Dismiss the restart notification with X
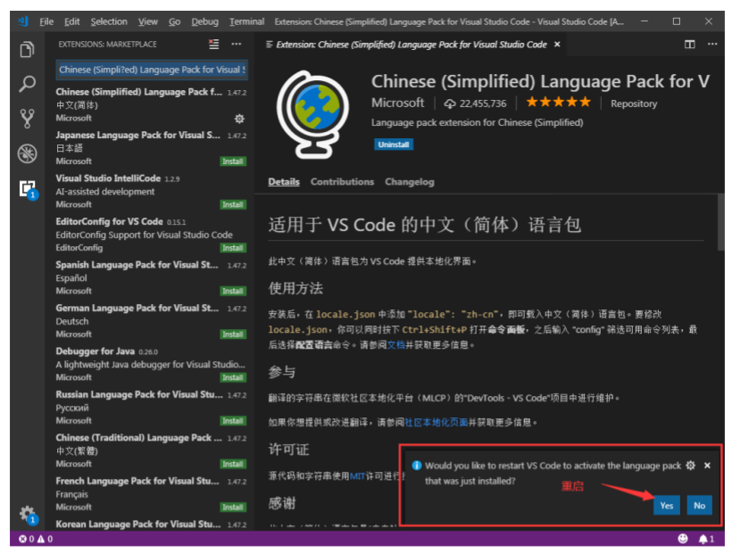 707,466
